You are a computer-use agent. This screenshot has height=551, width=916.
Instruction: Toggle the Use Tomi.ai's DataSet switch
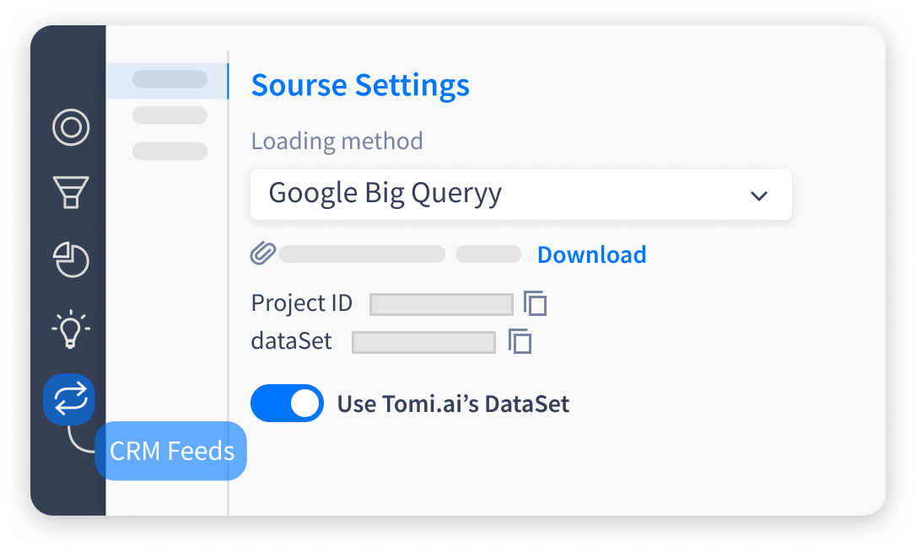pyautogui.click(x=287, y=403)
